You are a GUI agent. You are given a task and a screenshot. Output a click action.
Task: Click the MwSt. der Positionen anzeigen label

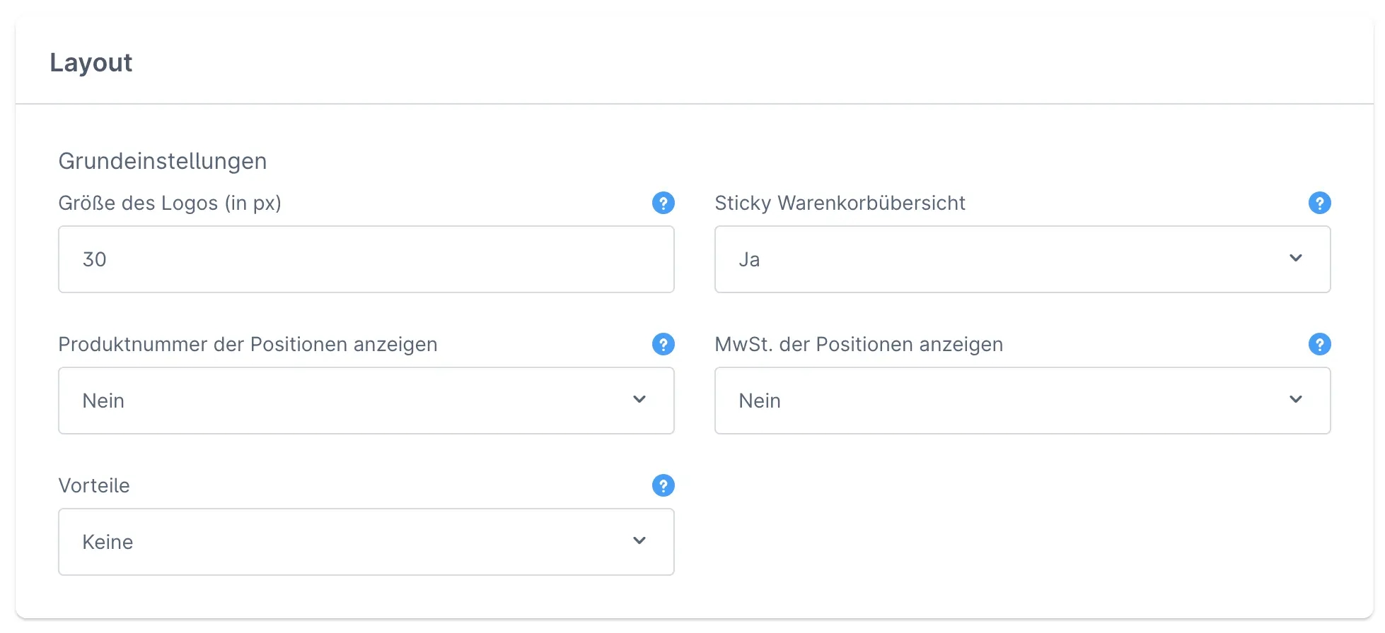pos(859,345)
